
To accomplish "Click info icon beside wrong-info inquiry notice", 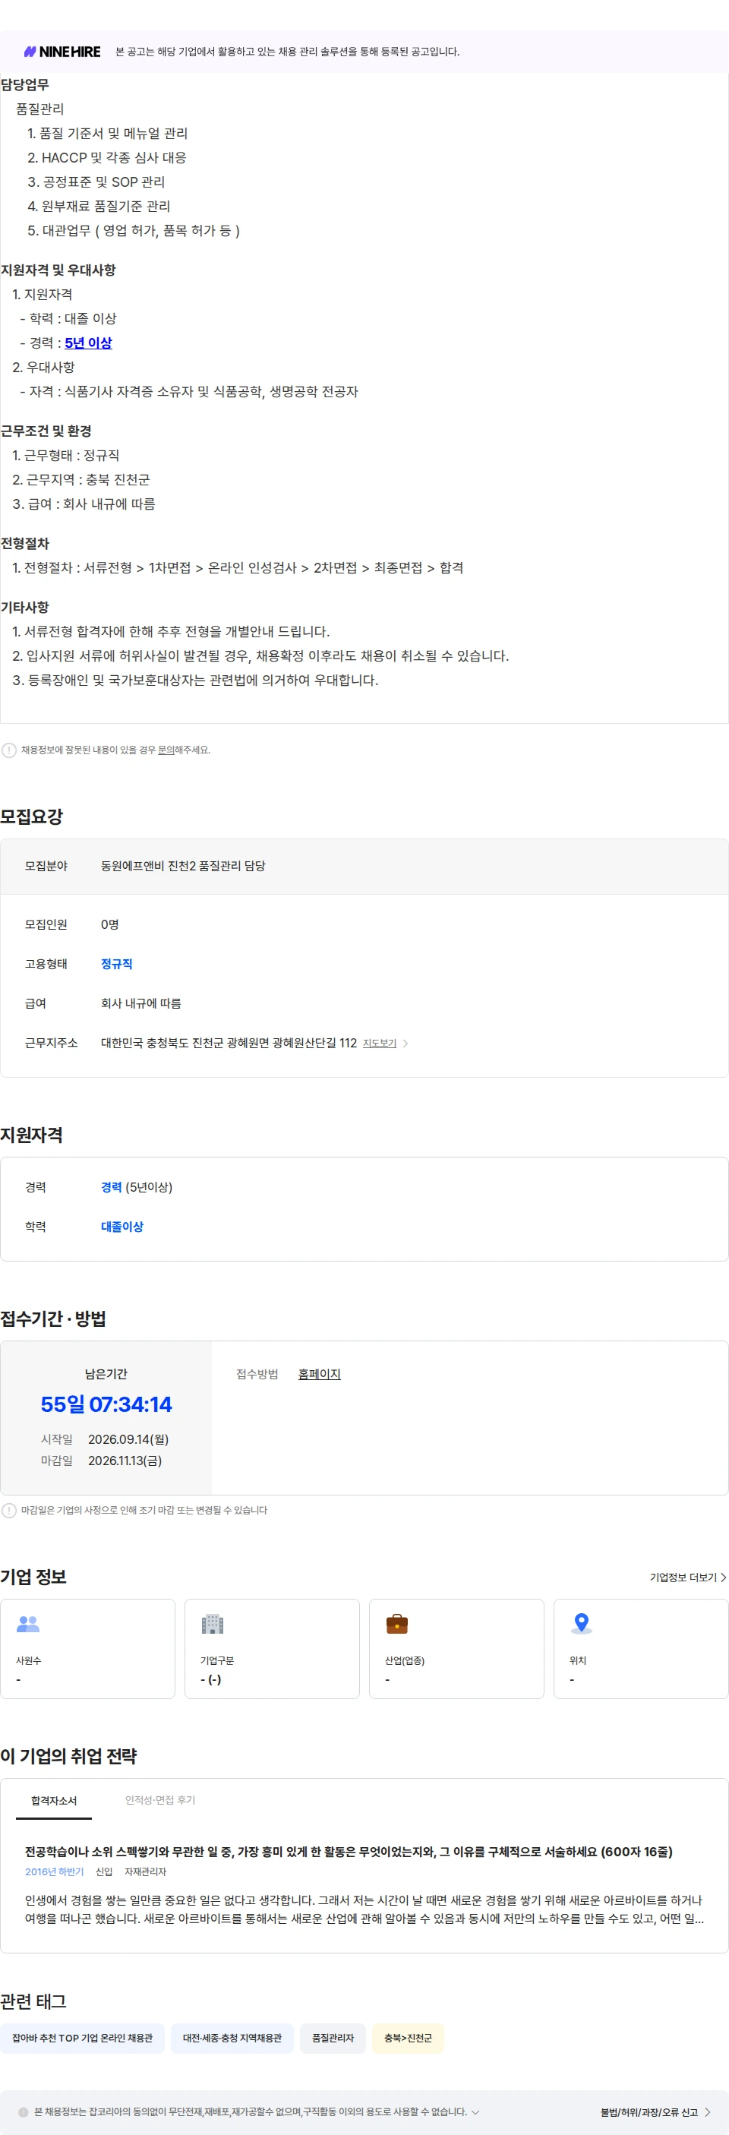I will [x=9, y=750].
